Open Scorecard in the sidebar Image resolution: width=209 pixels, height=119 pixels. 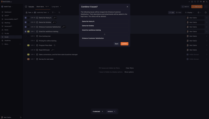coord(8,26)
